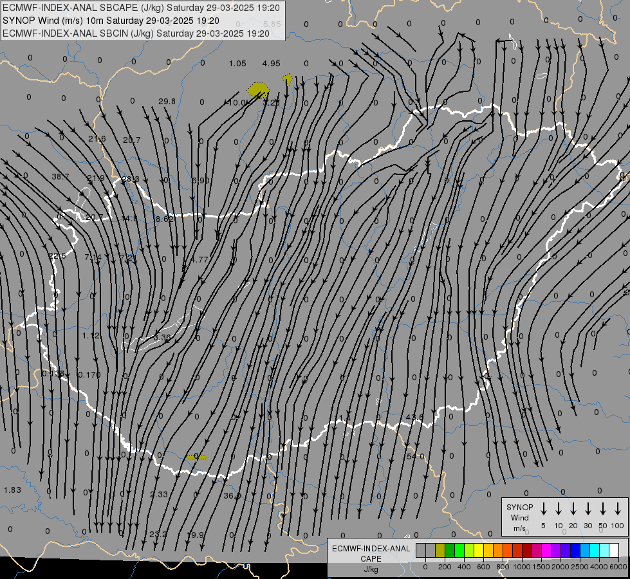This screenshot has height=579, width=630.
Task: Click the 2500 tick label in CAPE legend
Action: tap(579, 567)
